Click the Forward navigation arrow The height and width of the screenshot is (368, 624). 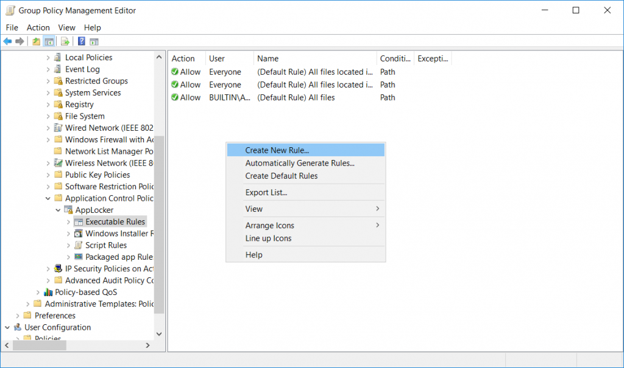click(x=19, y=41)
